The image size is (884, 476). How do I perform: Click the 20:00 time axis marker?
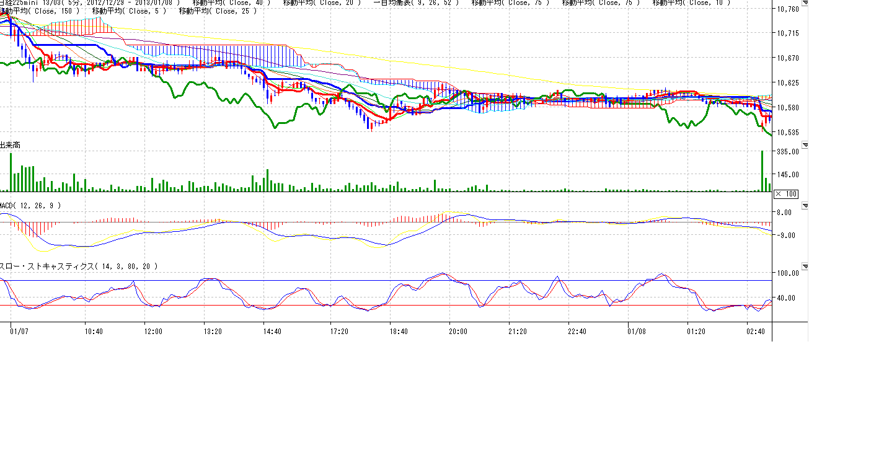459,332
